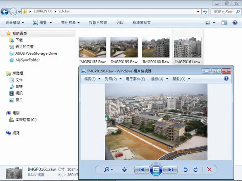Fit the photo to actual size

(x=124, y=170)
